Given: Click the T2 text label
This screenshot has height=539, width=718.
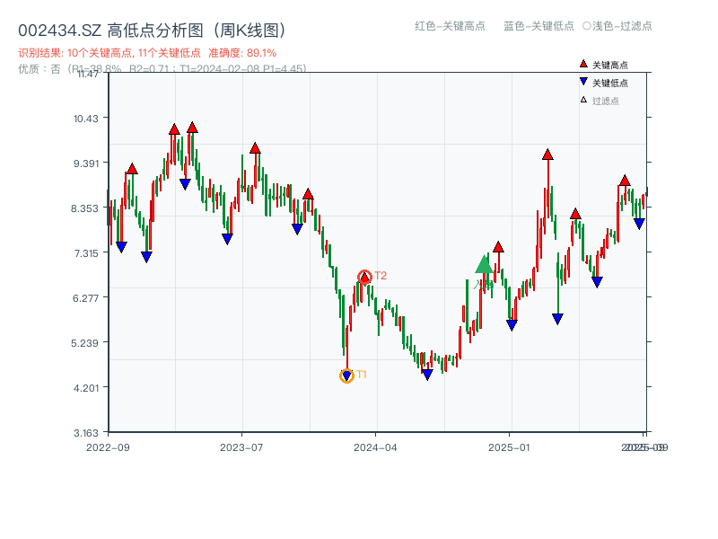Looking at the screenshot, I should click(381, 276).
